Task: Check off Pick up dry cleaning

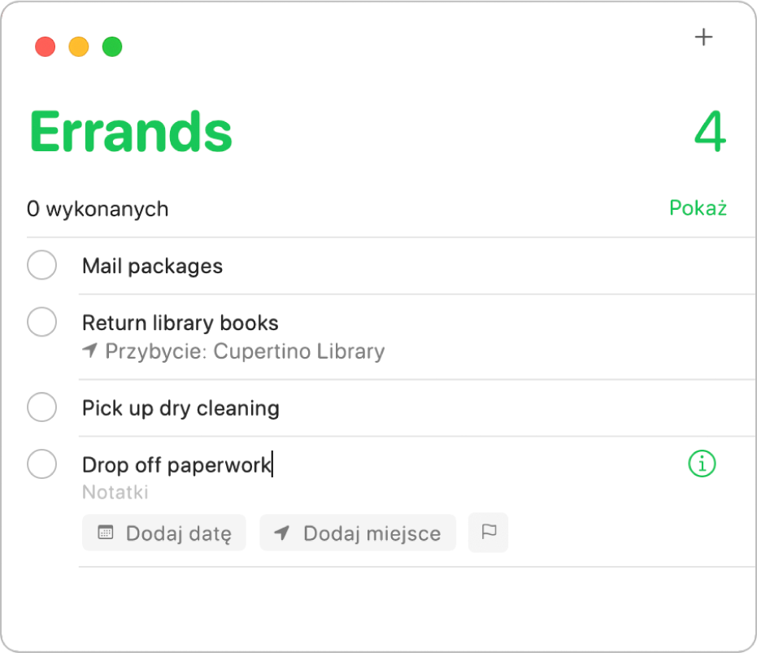Action: tap(41, 407)
